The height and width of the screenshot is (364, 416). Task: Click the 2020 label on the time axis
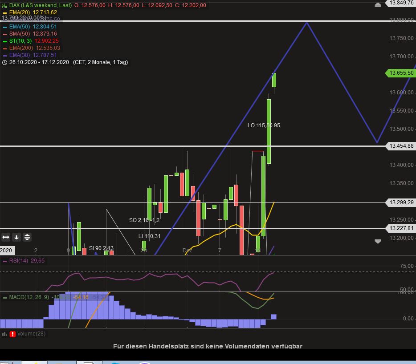(x=6, y=251)
